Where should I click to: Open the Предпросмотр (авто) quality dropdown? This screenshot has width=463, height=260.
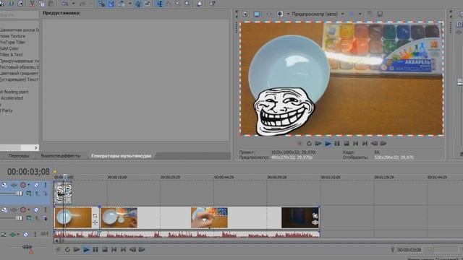tap(342, 14)
